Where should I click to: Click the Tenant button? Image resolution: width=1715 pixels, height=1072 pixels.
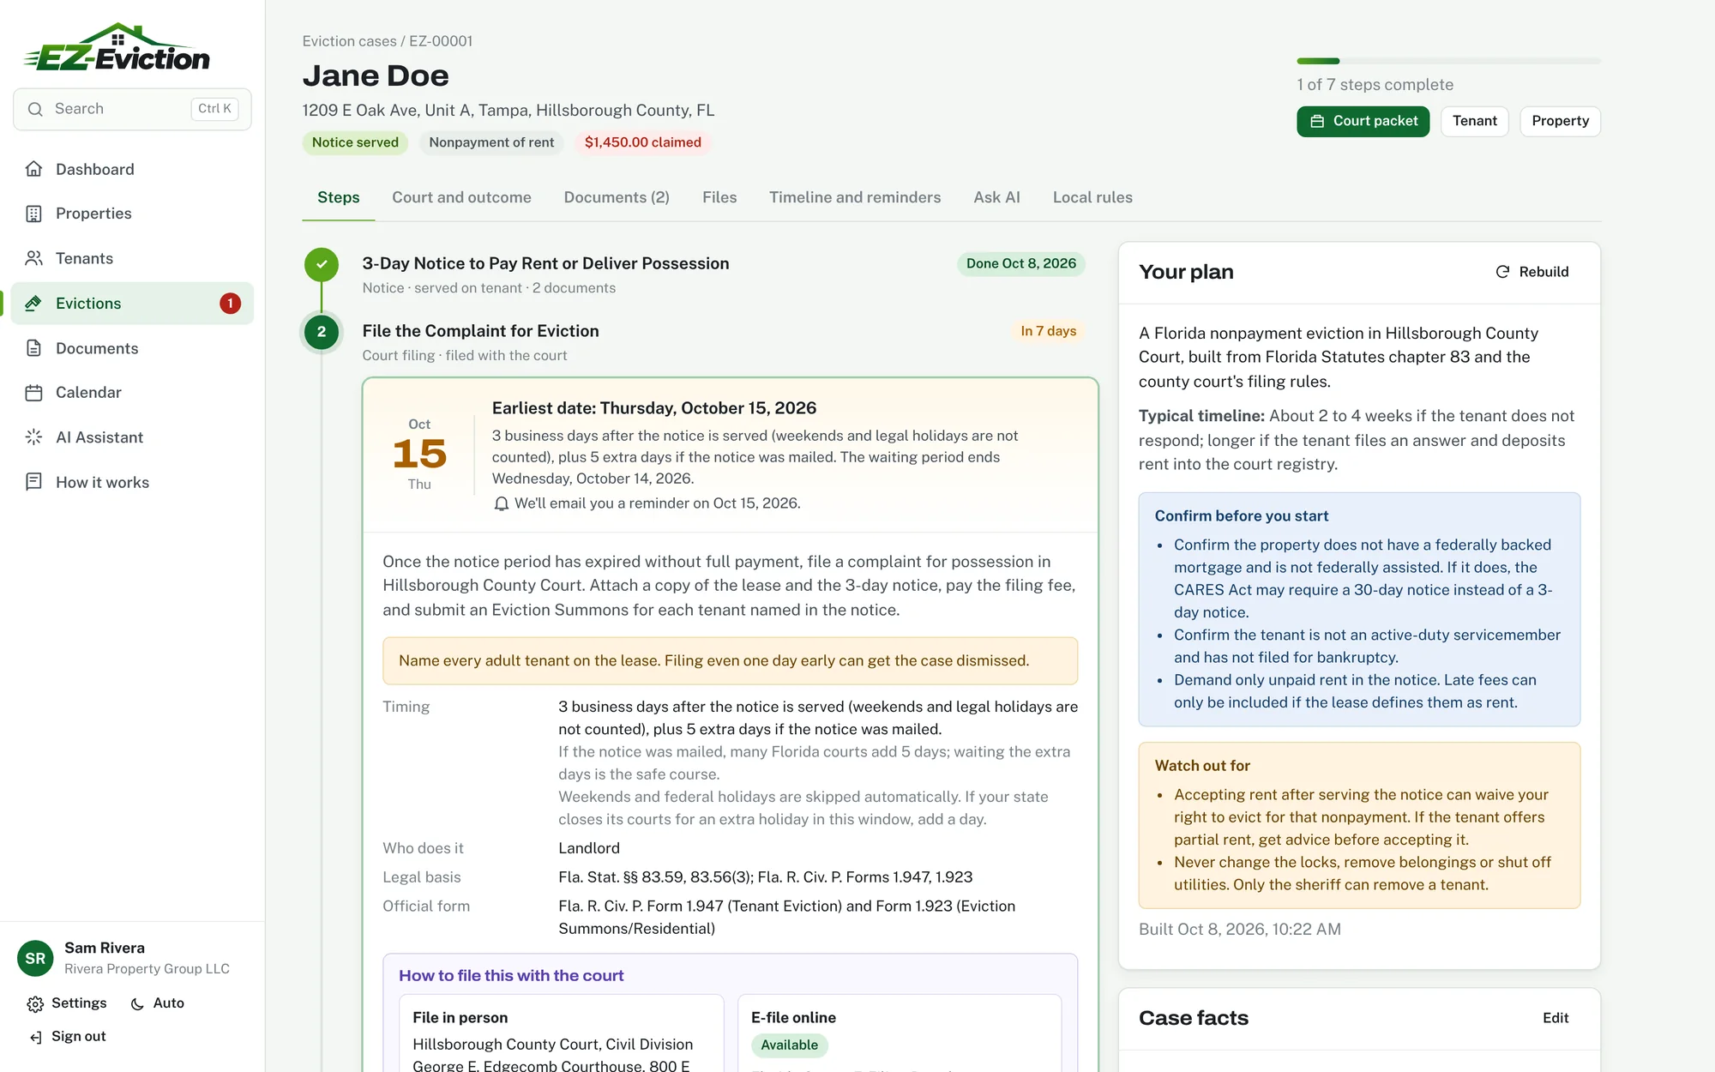1474,121
